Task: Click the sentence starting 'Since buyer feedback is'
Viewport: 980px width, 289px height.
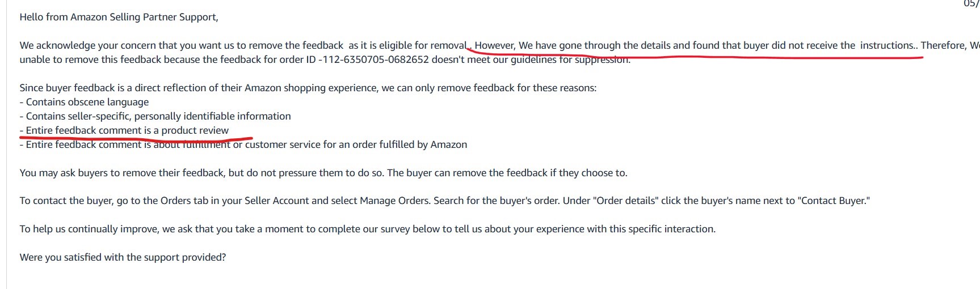Action: click(x=308, y=88)
